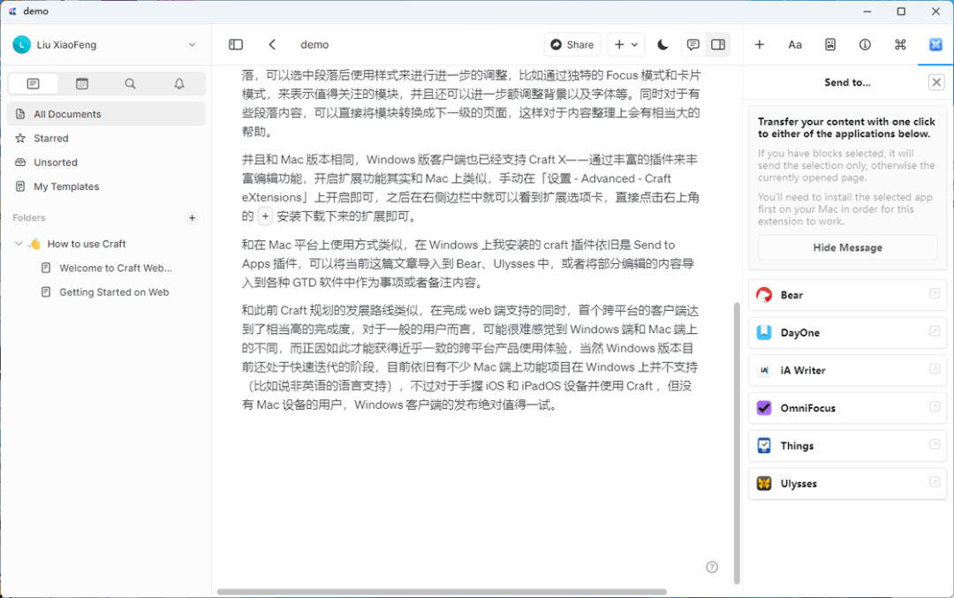The width and height of the screenshot is (954, 598).
Task: Open external arrow on OmniFocus row
Action: [935, 407]
